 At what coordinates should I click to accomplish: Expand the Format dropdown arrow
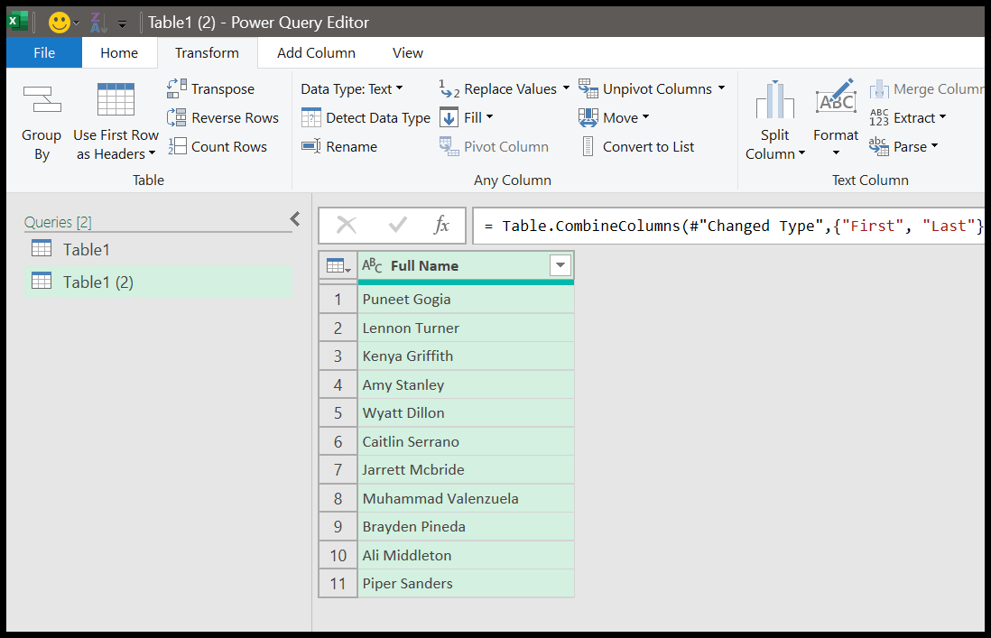[836, 153]
